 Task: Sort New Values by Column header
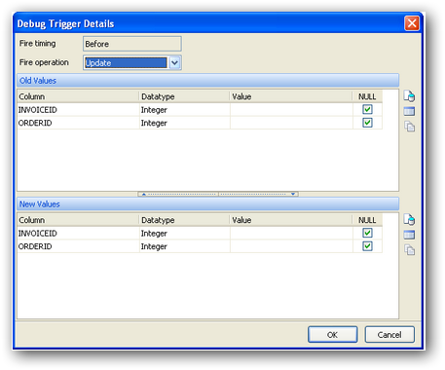(x=78, y=220)
